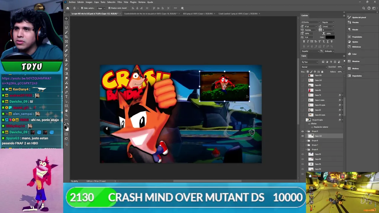Open the youtu.be link in chat
This screenshot has width=379, height=213.
click(26, 81)
